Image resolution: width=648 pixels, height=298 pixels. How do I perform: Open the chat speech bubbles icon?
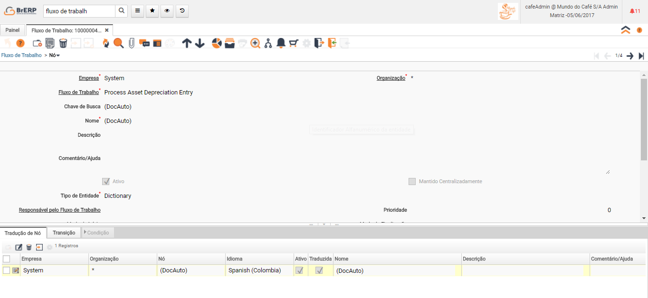[x=144, y=43]
